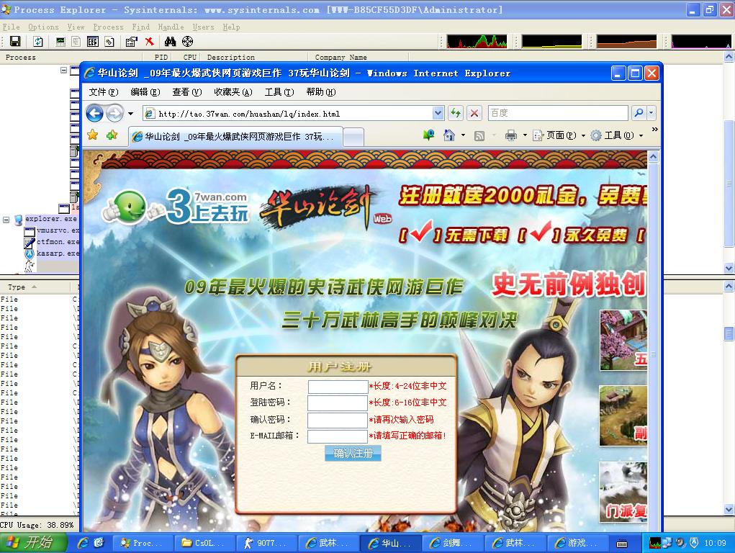Click the shield icon in system tray
This screenshot has width=735, height=553.
(694, 543)
